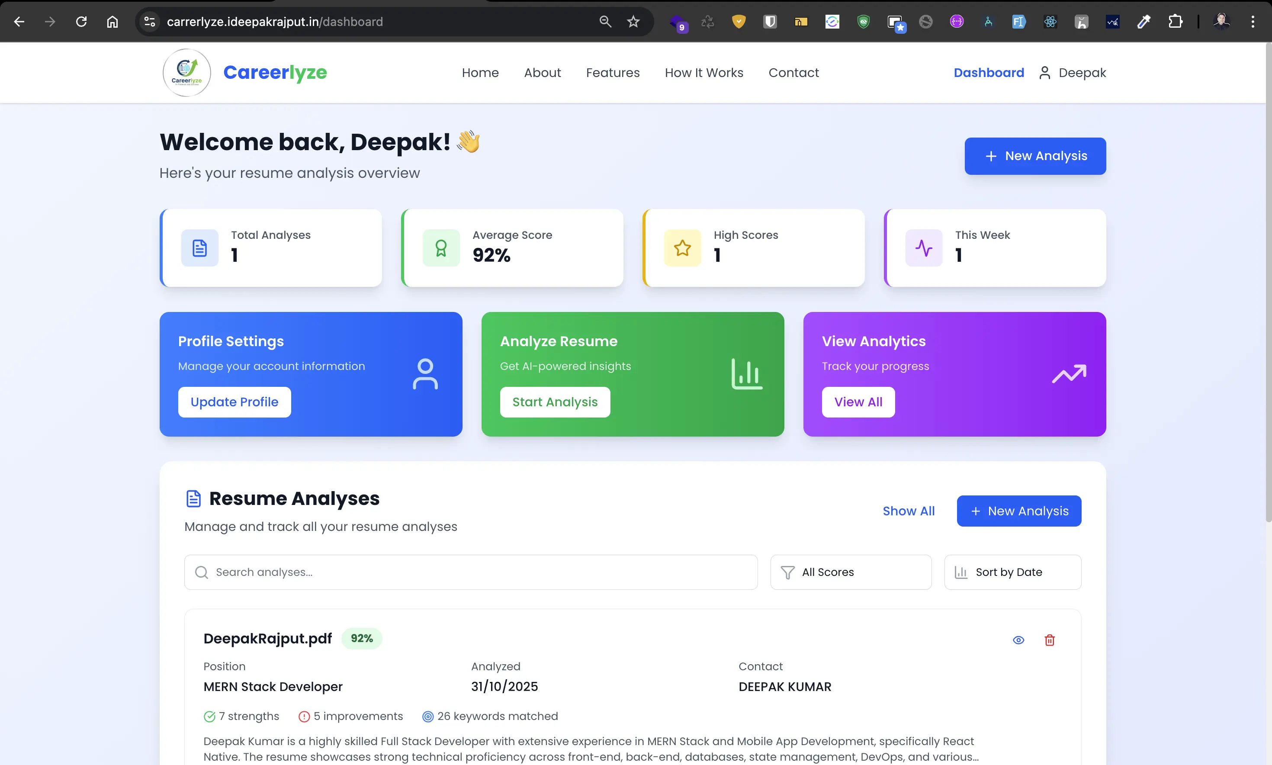
Task: Click the purple extension icon with badge 9
Action: tap(678, 22)
